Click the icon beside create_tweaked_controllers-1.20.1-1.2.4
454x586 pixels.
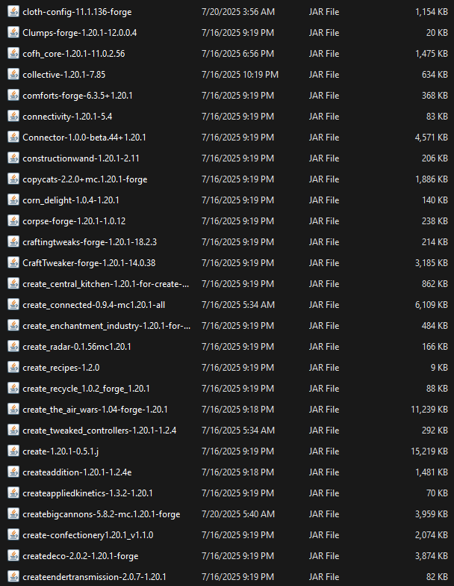point(13,431)
